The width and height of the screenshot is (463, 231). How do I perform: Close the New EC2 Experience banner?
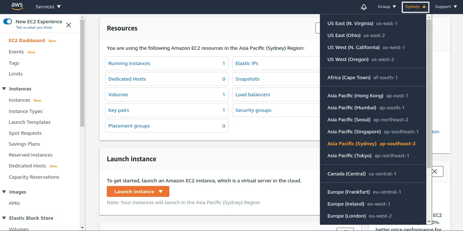(x=69, y=25)
